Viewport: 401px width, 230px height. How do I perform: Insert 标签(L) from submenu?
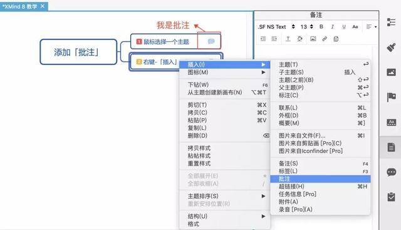pyautogui.click(x=320, y=171)
